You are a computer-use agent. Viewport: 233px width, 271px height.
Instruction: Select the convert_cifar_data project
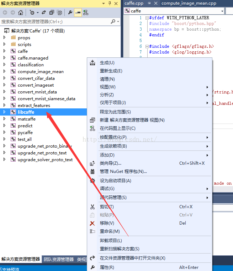pyautogui.click(x=36, y=78)
